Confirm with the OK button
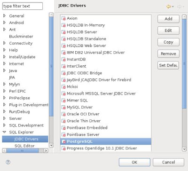This screenshot has height=171, width=188. (x=134, y=162)
